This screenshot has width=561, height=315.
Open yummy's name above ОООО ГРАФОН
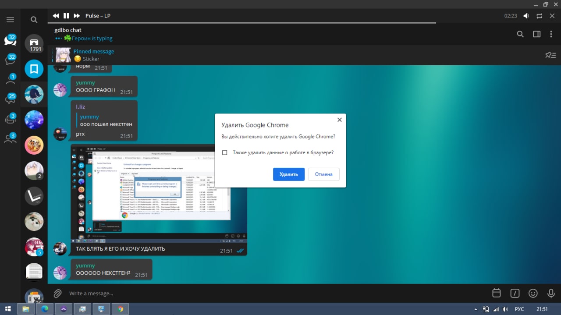pyautogui.click(x=85, y=82)
